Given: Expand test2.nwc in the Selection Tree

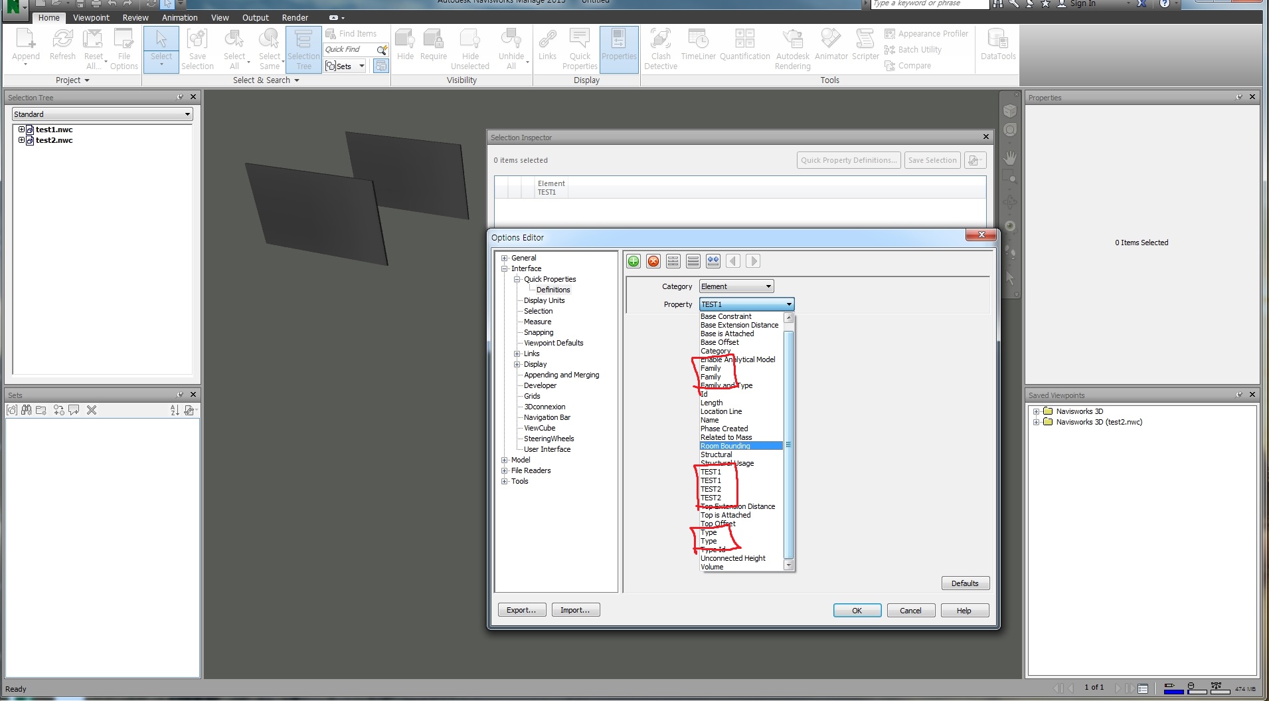Looking at the screenshot, I should (x=21, y=140).
